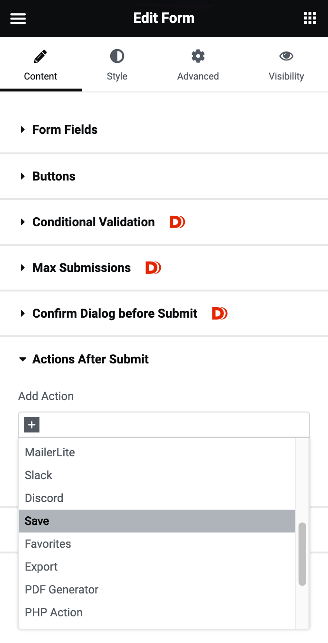The height and width of the screenshot is (643, 328).
Task: Switch to the Style tab label
Action: [117, 76]
